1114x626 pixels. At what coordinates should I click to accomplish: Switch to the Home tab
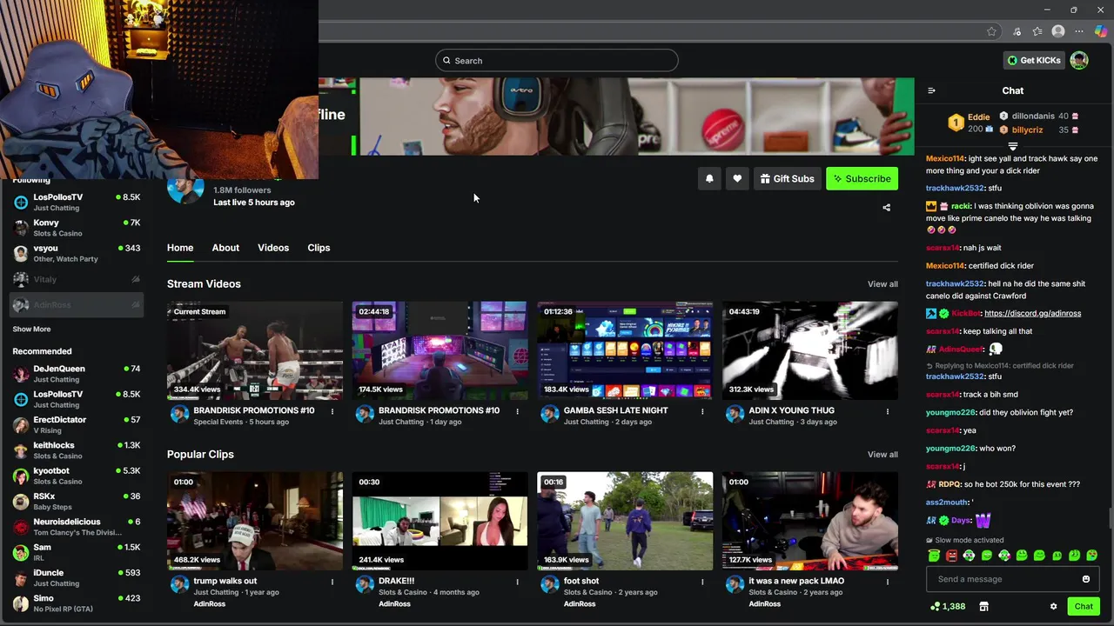180,248
